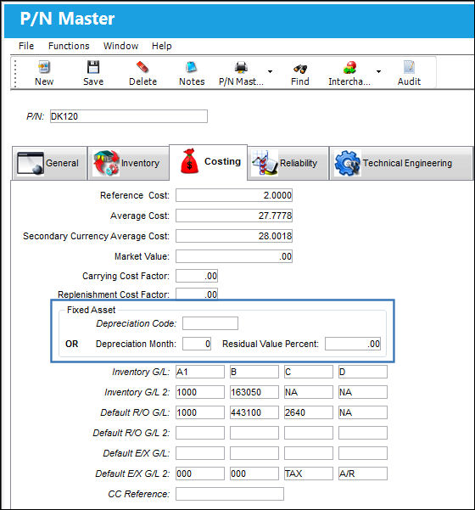Screen dimensions: 475x510
Task: Click Default E/X G/L 2 field with TAX
Action: pyautogui.click(x=309, y=474)
